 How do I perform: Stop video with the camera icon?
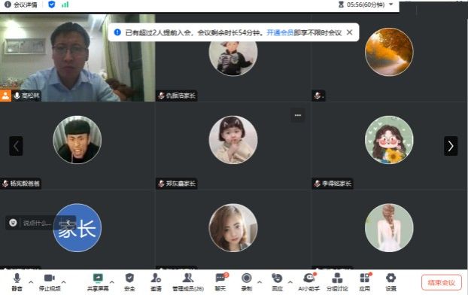tap(50, 282)
